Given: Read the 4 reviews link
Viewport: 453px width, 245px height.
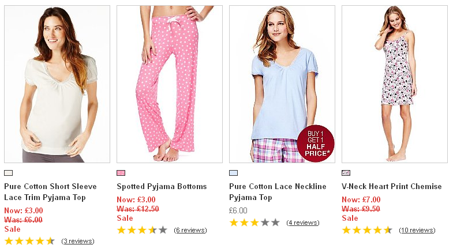Looking at the screenshot, I should [303, 223].
